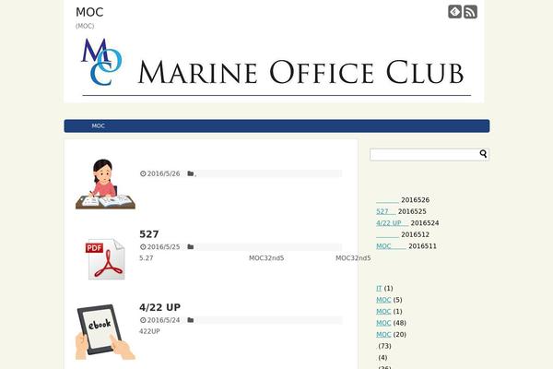
Task: Open recent post link 4/22 UP in sidebar
Action: click(x=393, y=223)
